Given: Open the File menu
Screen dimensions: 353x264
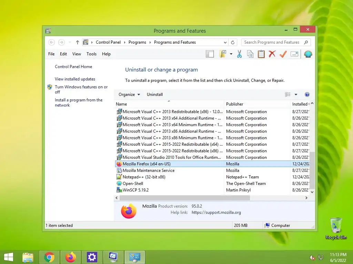Looking at the screenshot, I should pyautogui.click(x=51, y=54).
